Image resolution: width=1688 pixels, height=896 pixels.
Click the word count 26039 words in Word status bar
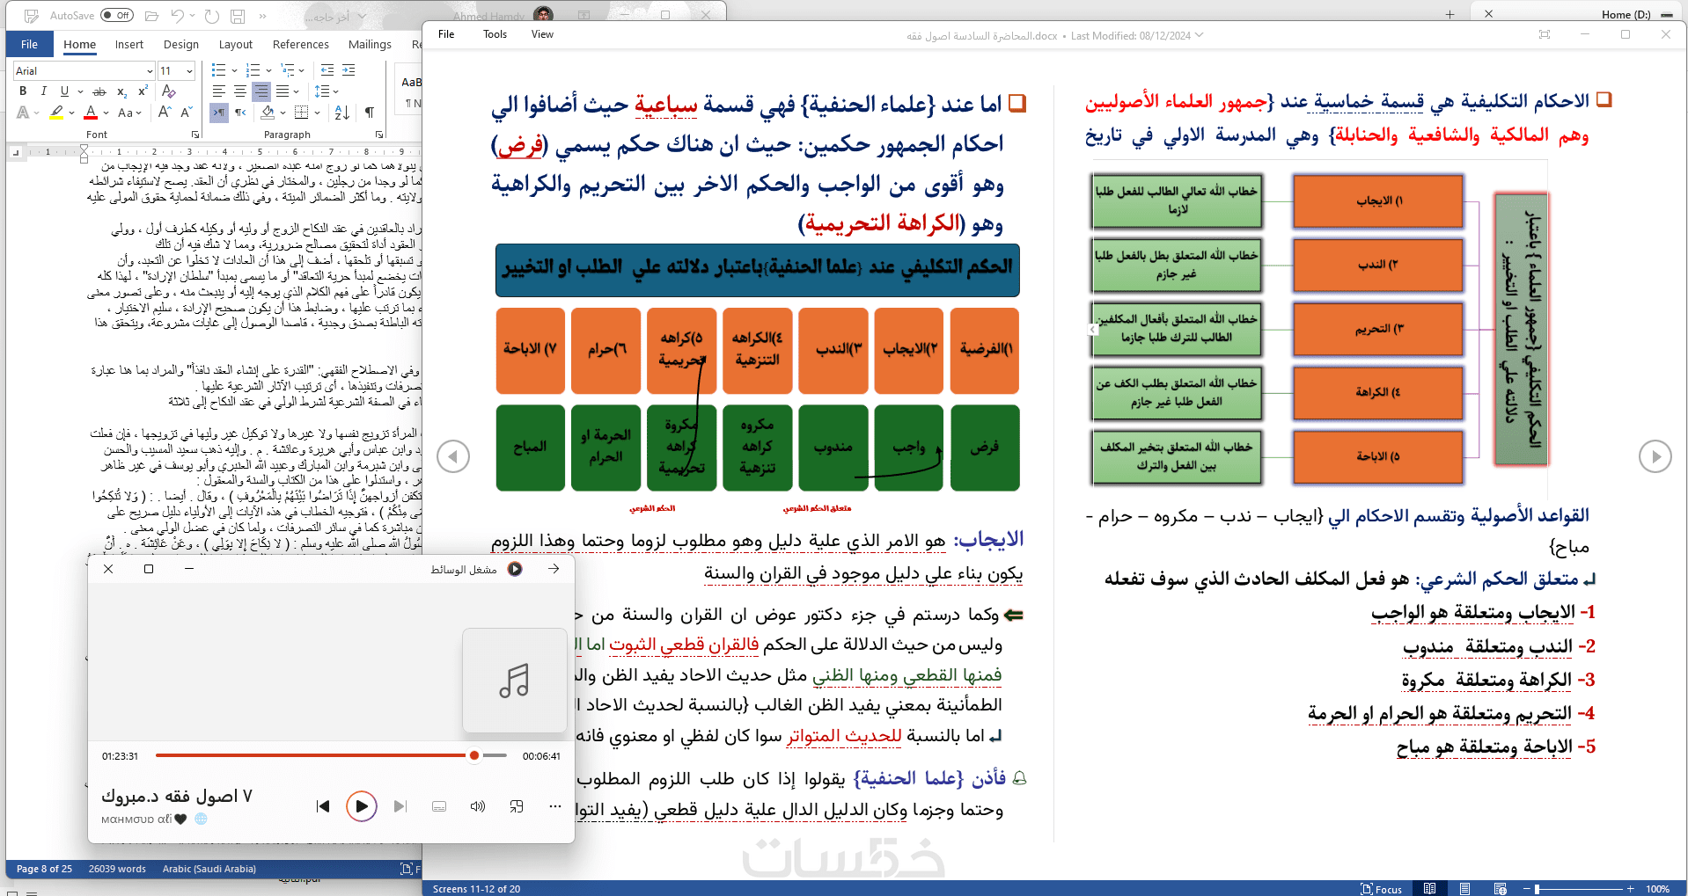[x=117, y=869]
